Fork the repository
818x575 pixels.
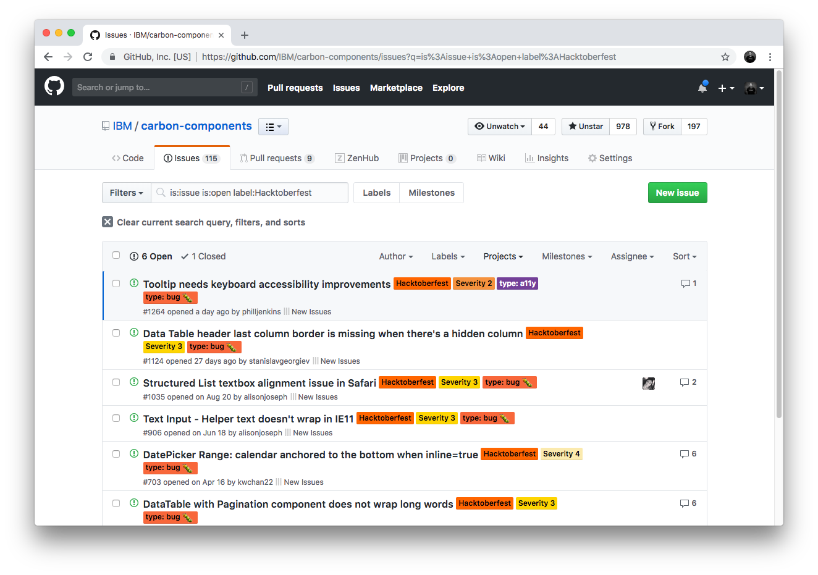[662, 127]
